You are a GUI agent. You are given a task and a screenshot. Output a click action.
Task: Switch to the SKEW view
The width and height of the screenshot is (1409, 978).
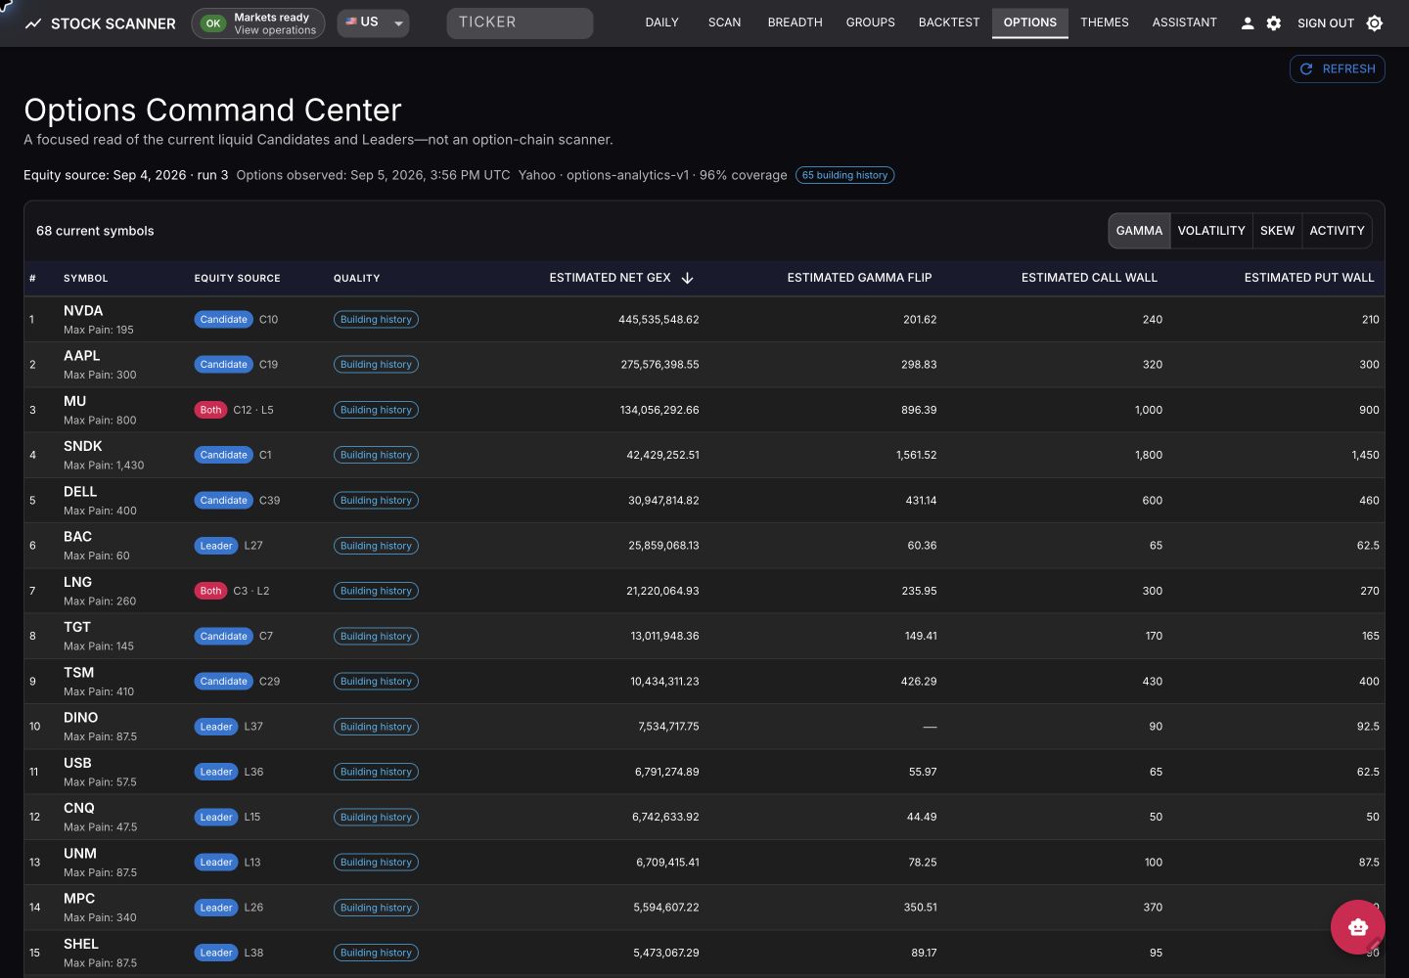[x=1277, y=231]
